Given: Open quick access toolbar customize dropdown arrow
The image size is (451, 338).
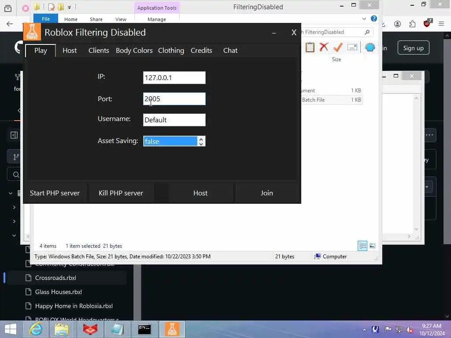Looking at the screenshot, I should pos(69,7).
